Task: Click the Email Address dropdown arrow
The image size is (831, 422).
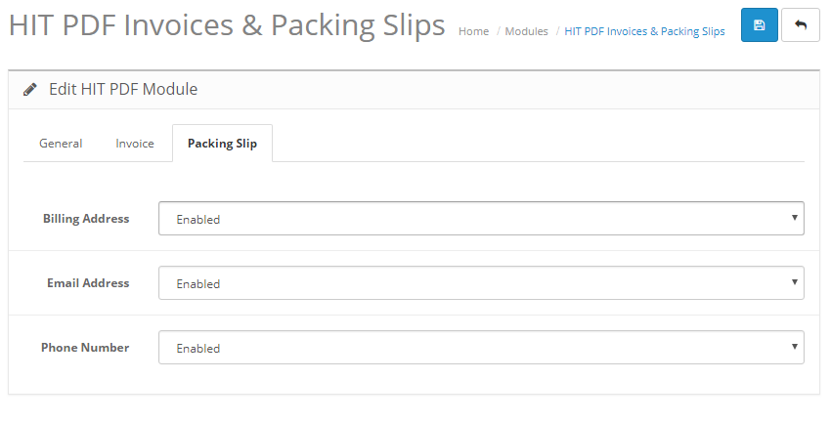Action: [795, 282]
